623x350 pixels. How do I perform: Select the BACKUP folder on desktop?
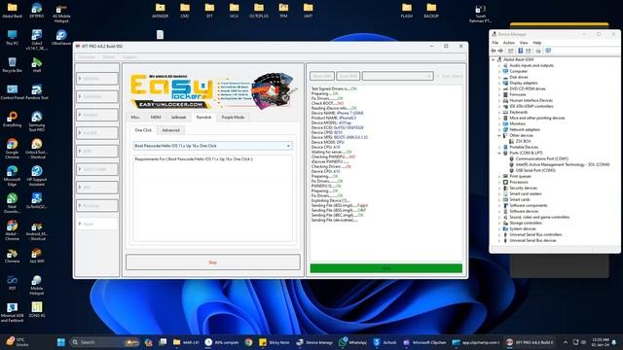[431, 11]
